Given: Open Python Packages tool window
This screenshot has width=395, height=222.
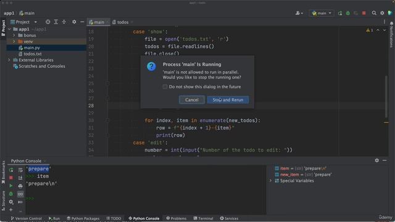Looking at the screenshot, I should 83,218.
